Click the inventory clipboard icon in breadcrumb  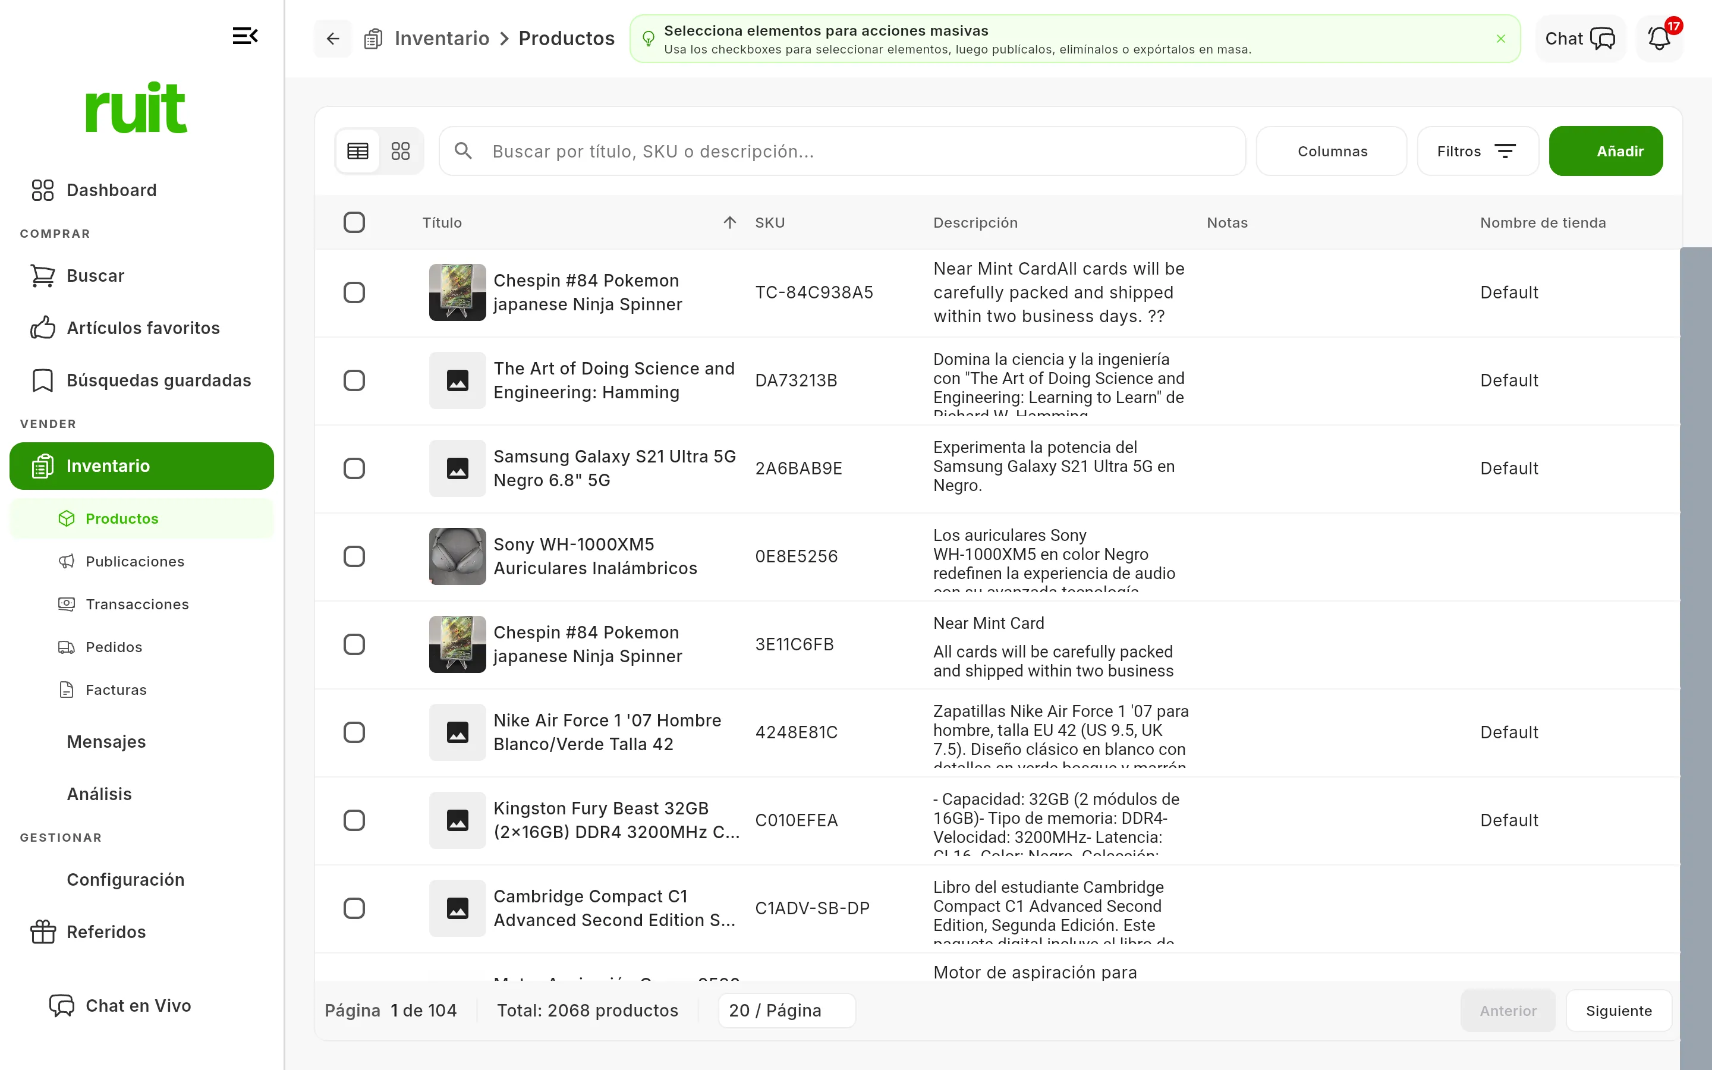click(x=373, y=38)
